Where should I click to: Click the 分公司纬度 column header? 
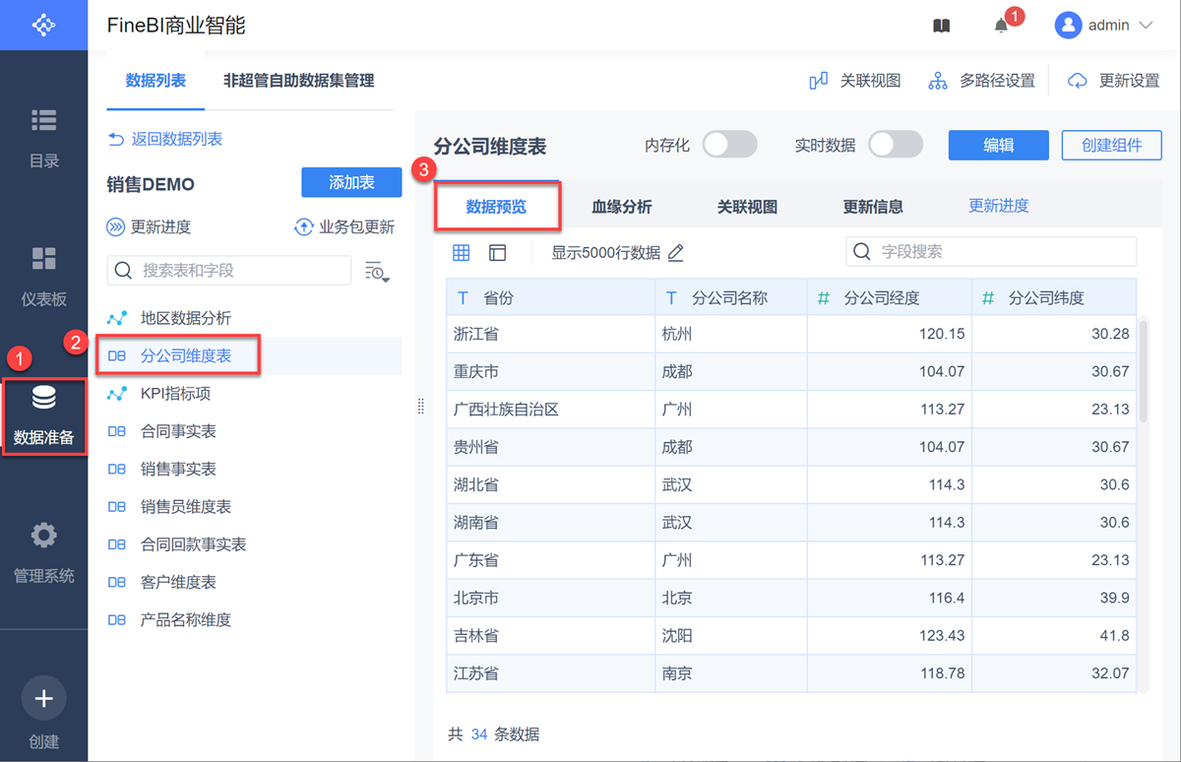(x=1054, y=297)
